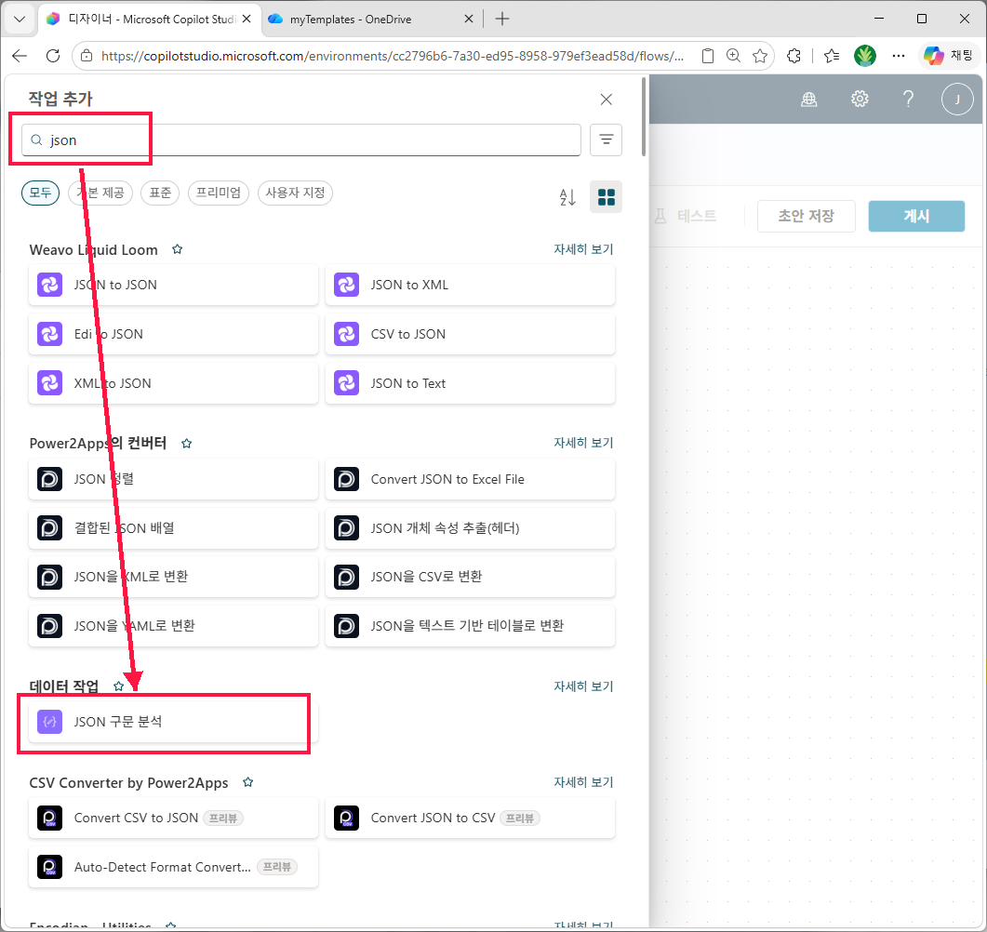This screenshot has height=932, width=987.
Task: Switch to the 디자이너 - Microsoft Copilot Studio tab
Action: pyautogui.click(x=151, y=19)
